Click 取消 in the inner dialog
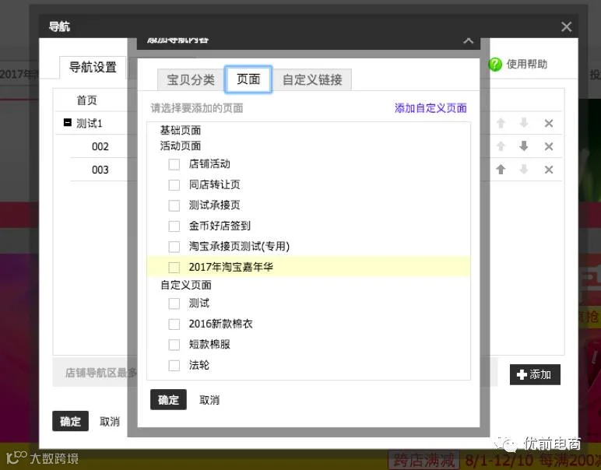Image resolution: width=601 pixels, height=470 pixels. coord(209,400)
